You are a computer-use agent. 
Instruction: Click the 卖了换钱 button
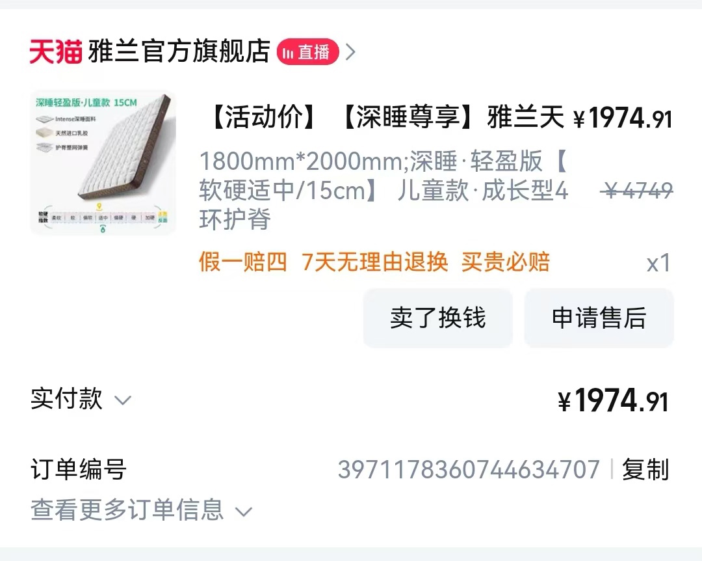tap(438, 318)
